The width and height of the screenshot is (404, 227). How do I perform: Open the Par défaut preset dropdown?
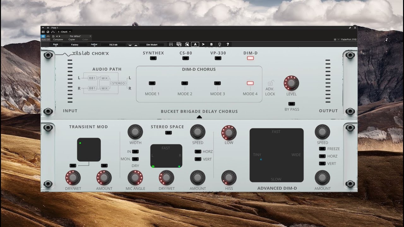(77, 36)
